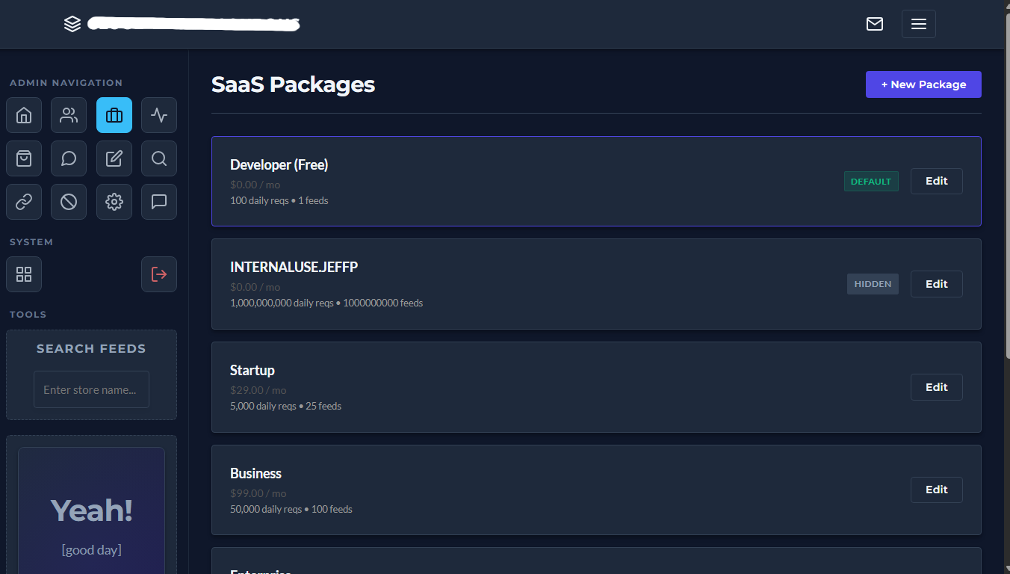
Task: Edit the Startup package
Action: click(x=936, y=386)
